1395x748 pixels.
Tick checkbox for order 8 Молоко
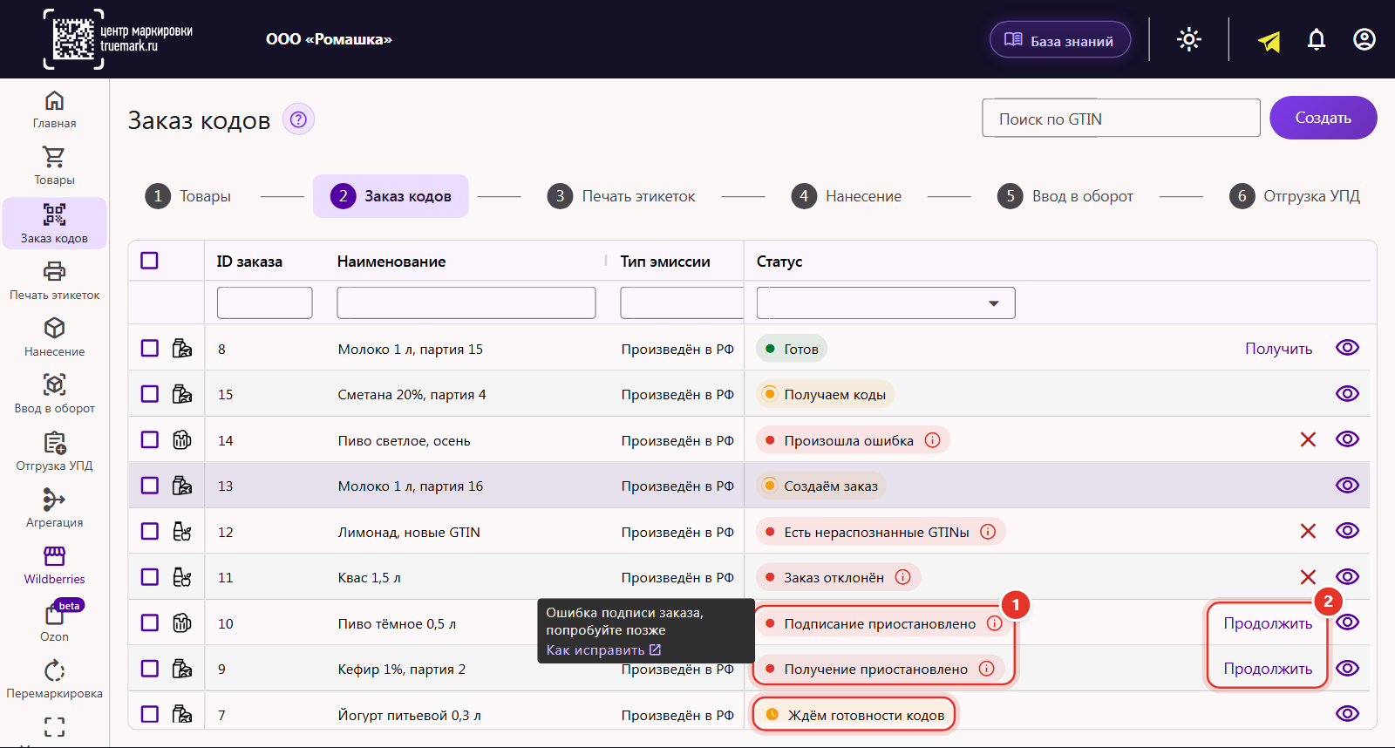(150, 349)
